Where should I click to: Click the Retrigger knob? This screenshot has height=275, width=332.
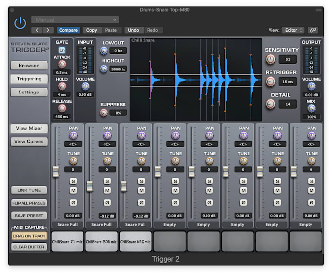coord(270,82)
